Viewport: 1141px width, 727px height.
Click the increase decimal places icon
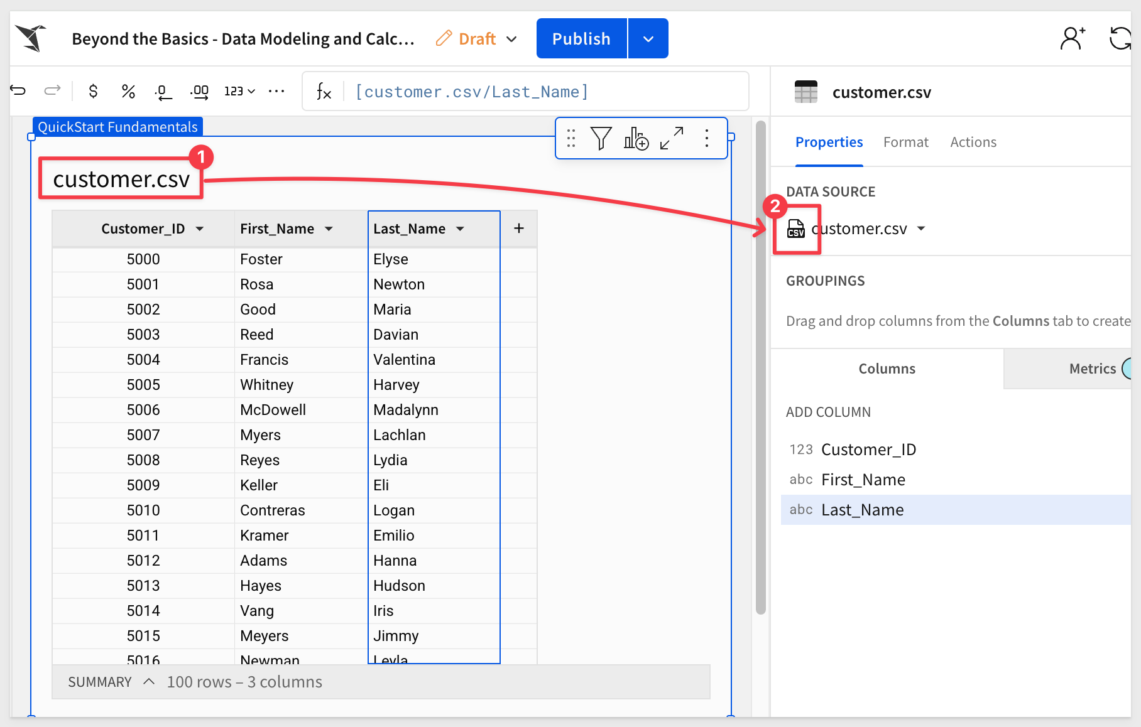[x=200, y=92]
